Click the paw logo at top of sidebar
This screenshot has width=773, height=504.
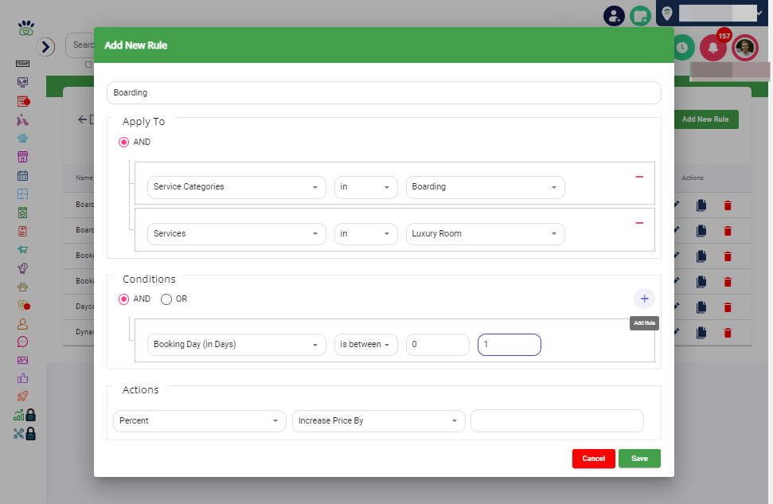tap(26, 28)
